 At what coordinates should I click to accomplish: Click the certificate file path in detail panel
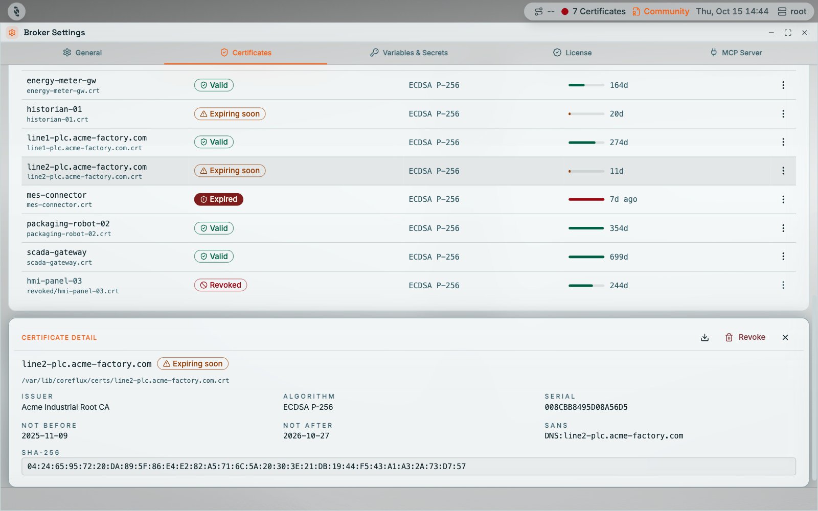[125, 381]
